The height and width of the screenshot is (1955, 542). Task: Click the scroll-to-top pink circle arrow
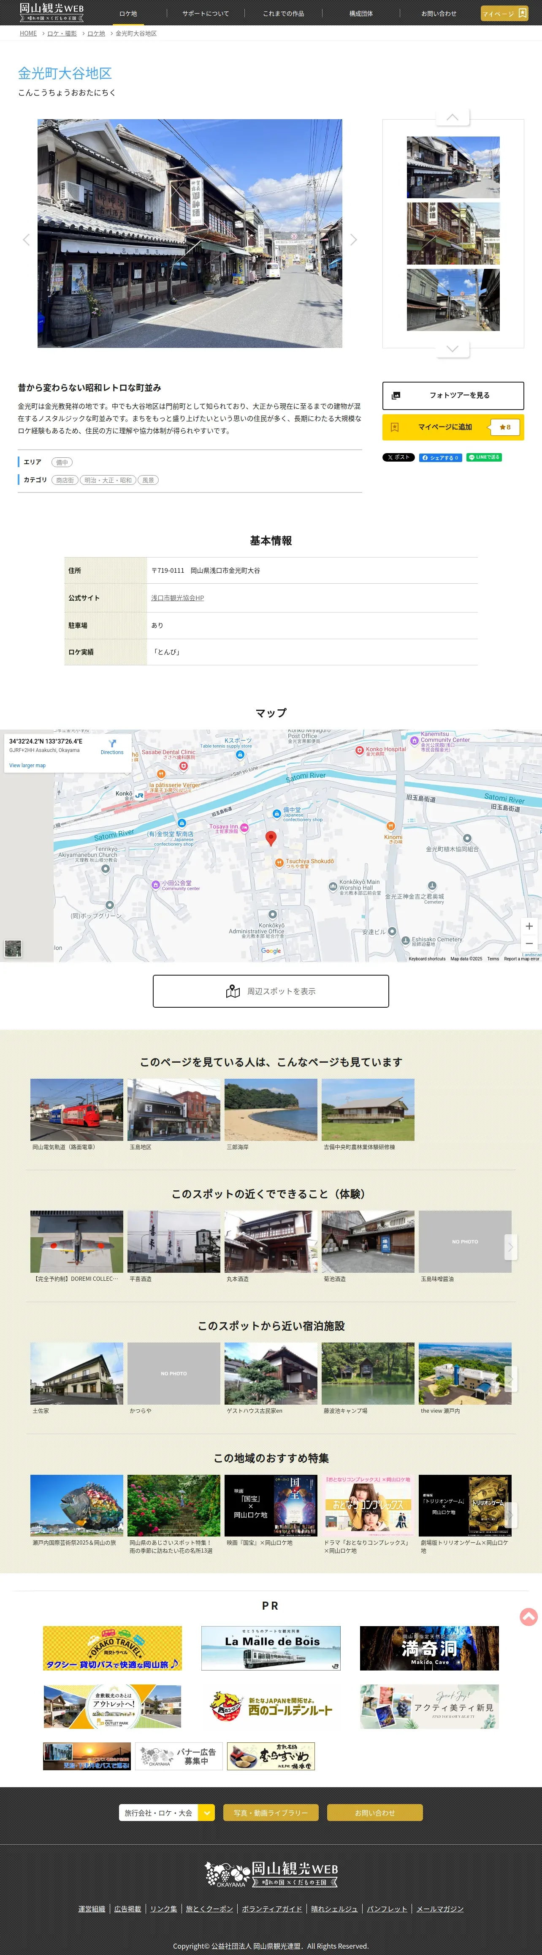coord(528,1616)
